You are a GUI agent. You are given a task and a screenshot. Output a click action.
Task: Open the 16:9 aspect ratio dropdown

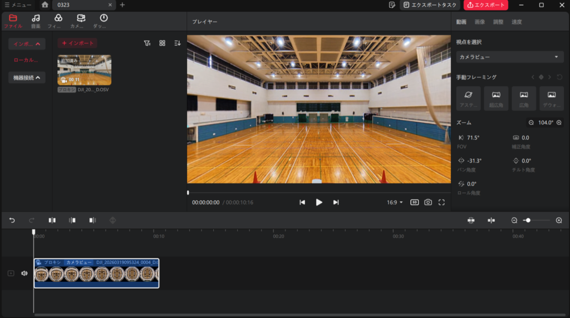[395, 202]
